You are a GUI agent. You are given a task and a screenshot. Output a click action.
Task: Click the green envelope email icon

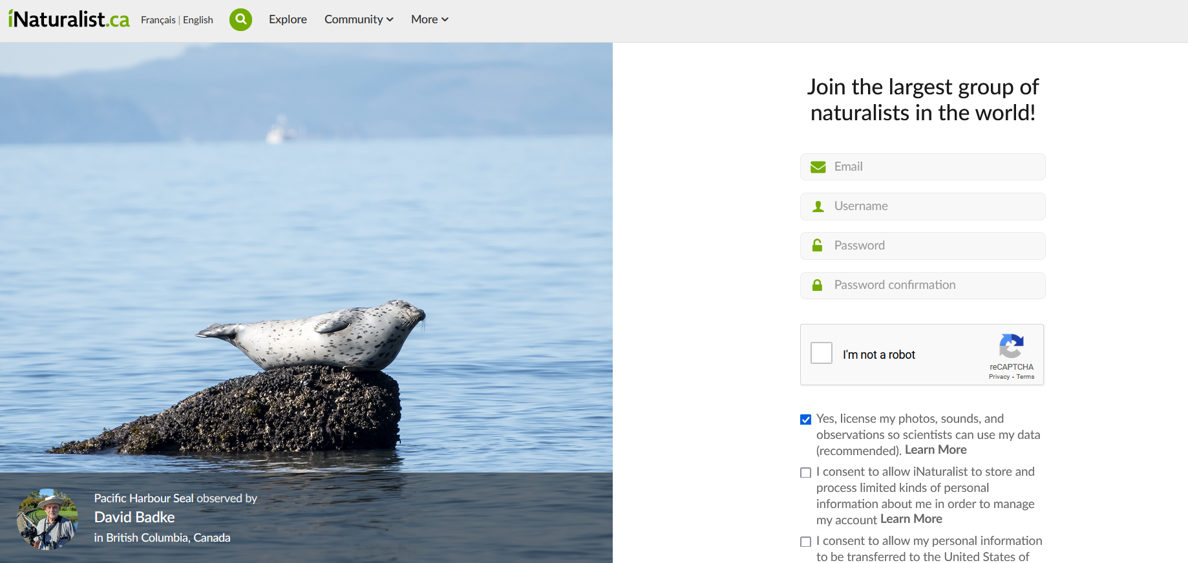pos(818,167)
